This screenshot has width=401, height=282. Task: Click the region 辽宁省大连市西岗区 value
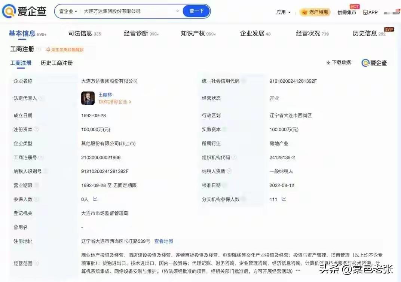click(x=291, y=116)
